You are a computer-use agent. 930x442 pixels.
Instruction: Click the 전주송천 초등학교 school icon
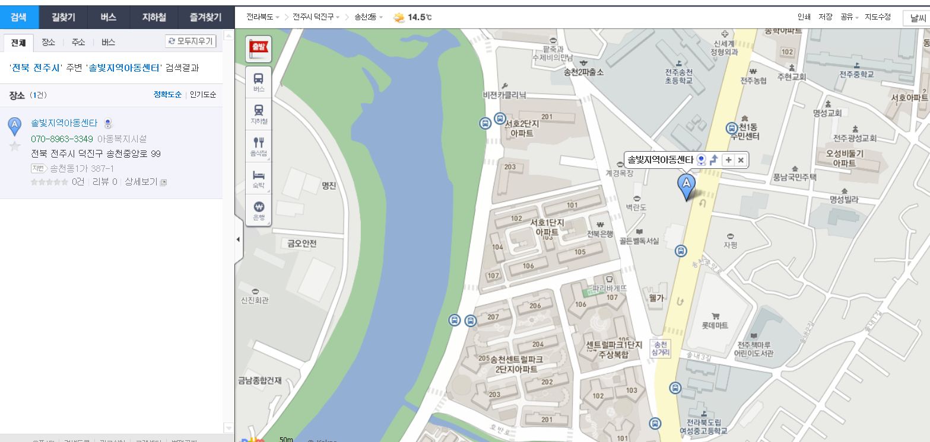point(678,63)
